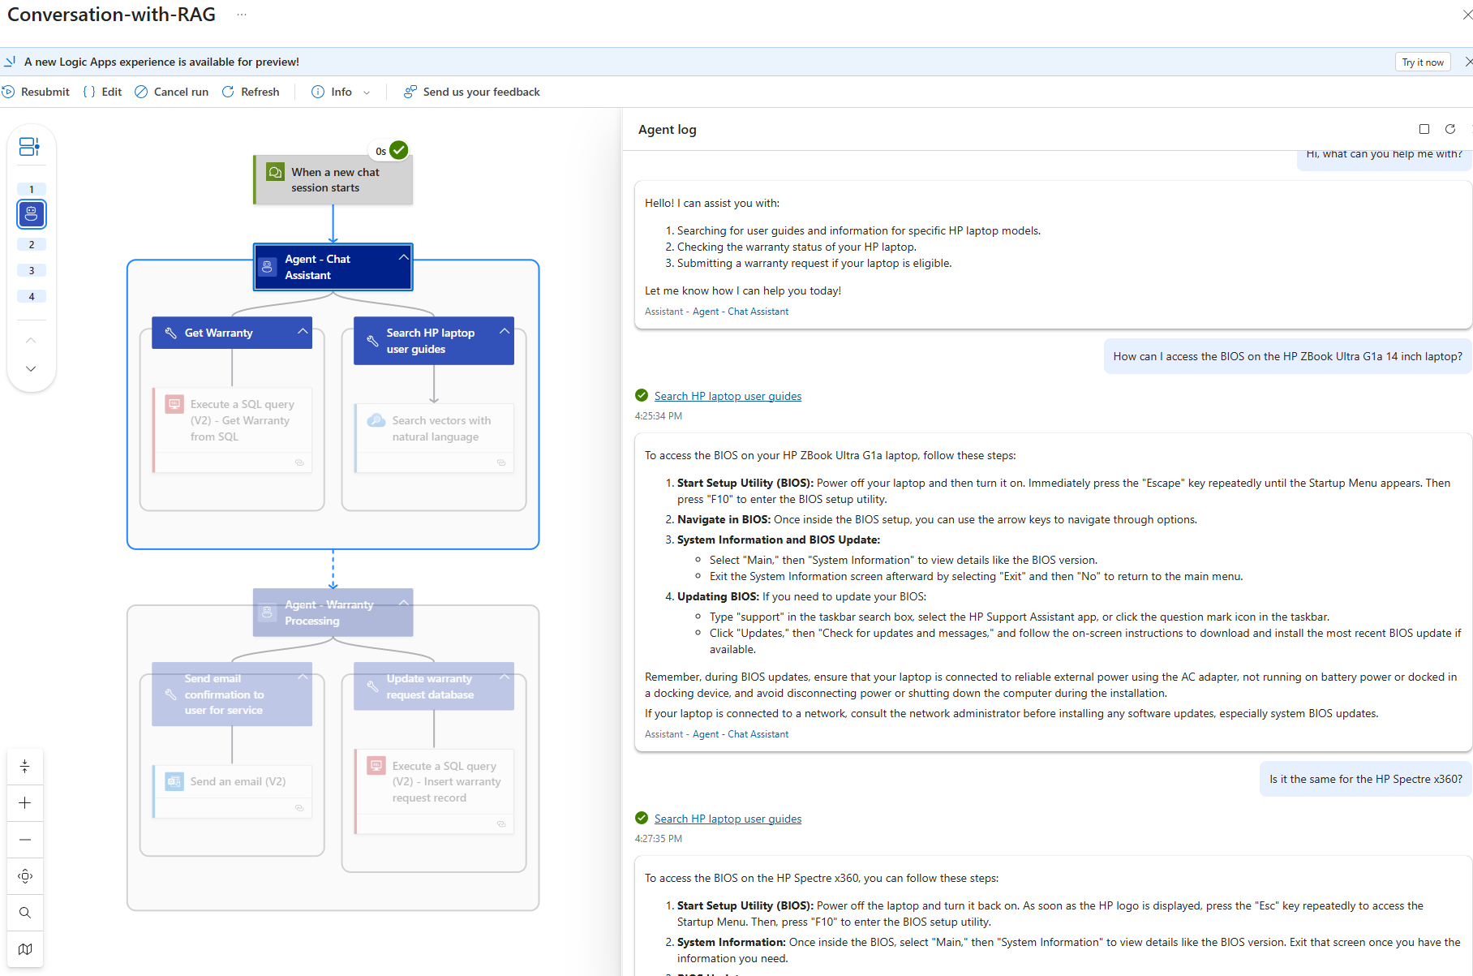
Task: Open first Search HP laptop user guides link
Action: 728,396
